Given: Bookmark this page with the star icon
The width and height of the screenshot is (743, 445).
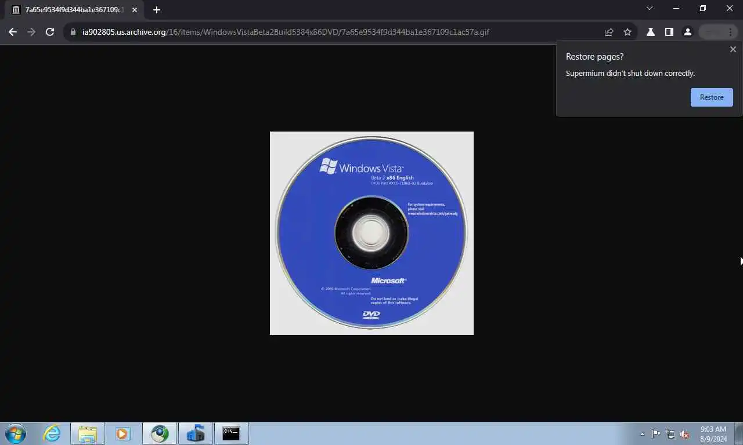Looking at the screenshot, I should coord(627,32).
